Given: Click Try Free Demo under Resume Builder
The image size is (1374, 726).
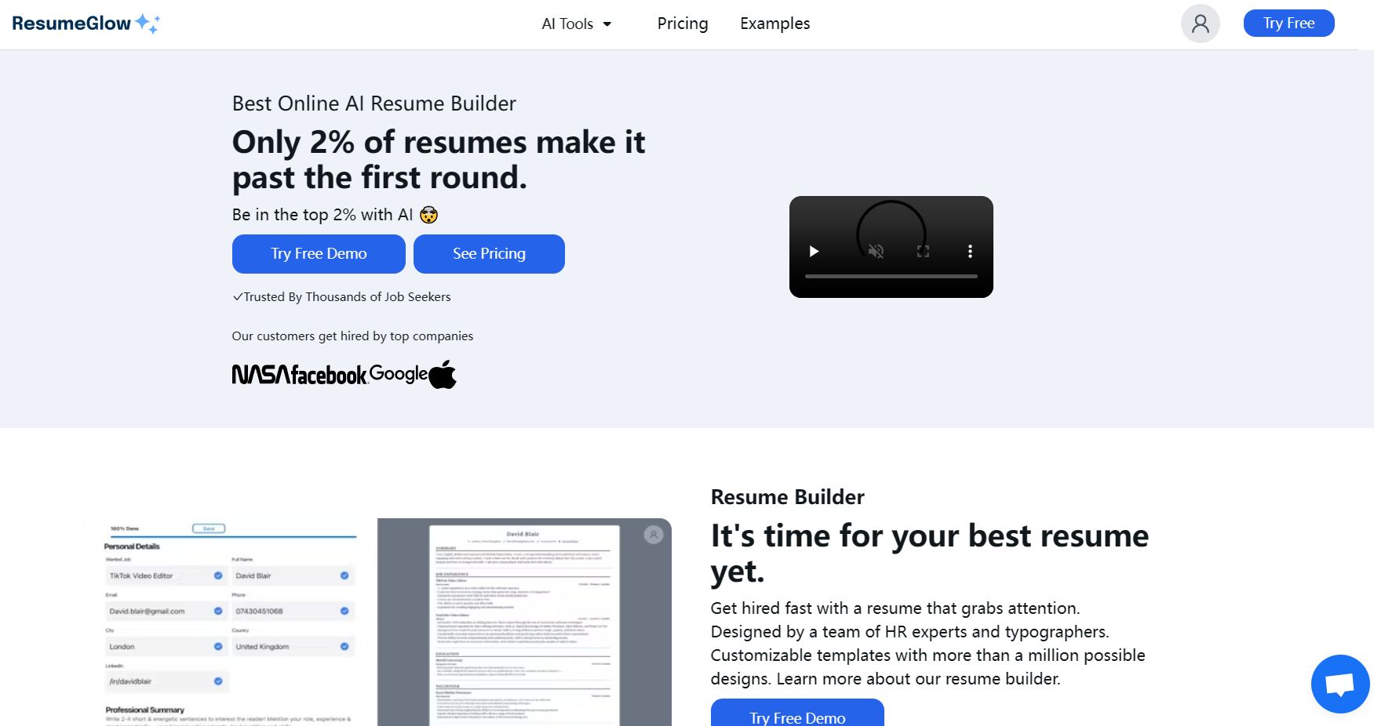Looking at the screenshot, I should tap(797, 716).
